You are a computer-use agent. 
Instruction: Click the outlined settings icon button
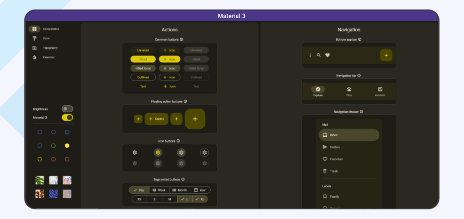coord(204,153)
